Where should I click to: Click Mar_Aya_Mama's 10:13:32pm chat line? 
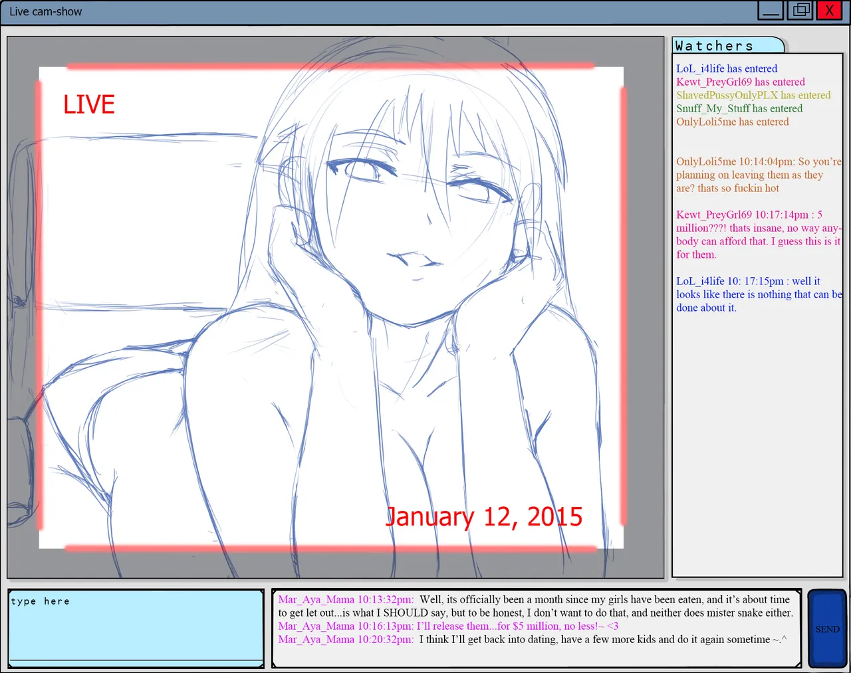pos(536,606)
